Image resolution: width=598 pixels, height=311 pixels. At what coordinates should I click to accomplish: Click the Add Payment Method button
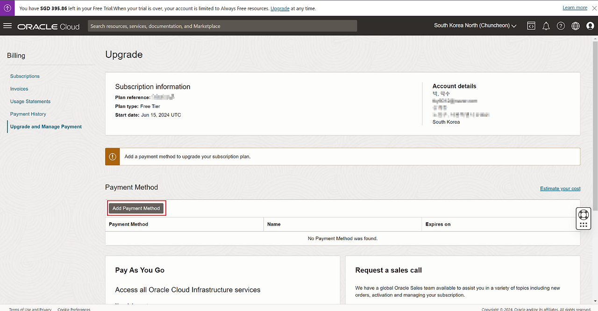(x=136, y=208)
